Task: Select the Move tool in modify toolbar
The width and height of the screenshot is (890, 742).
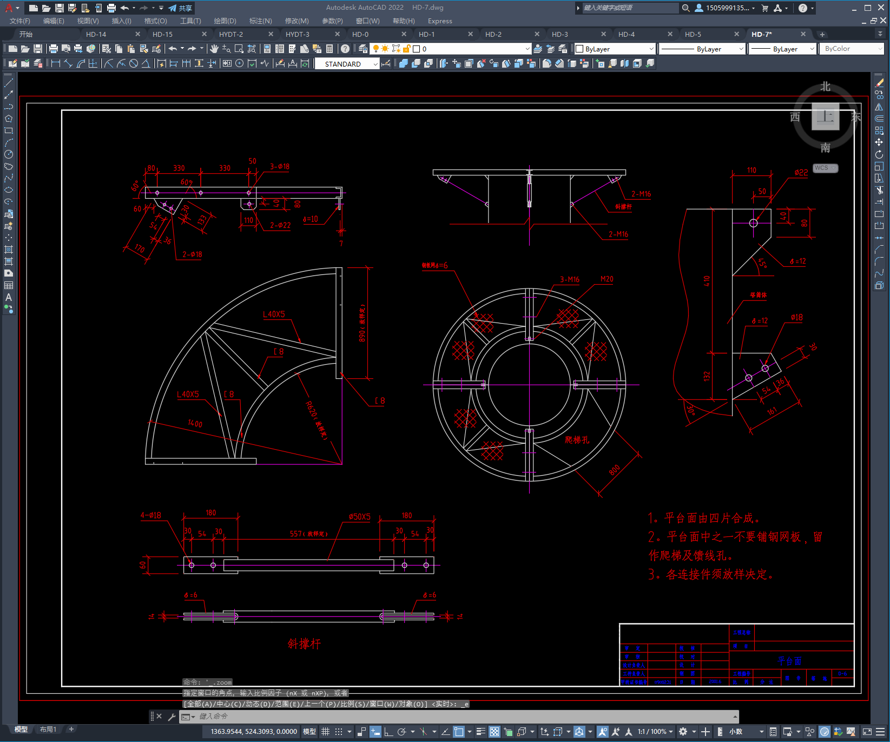Action: pyautogui.click(x=879, y=142)
